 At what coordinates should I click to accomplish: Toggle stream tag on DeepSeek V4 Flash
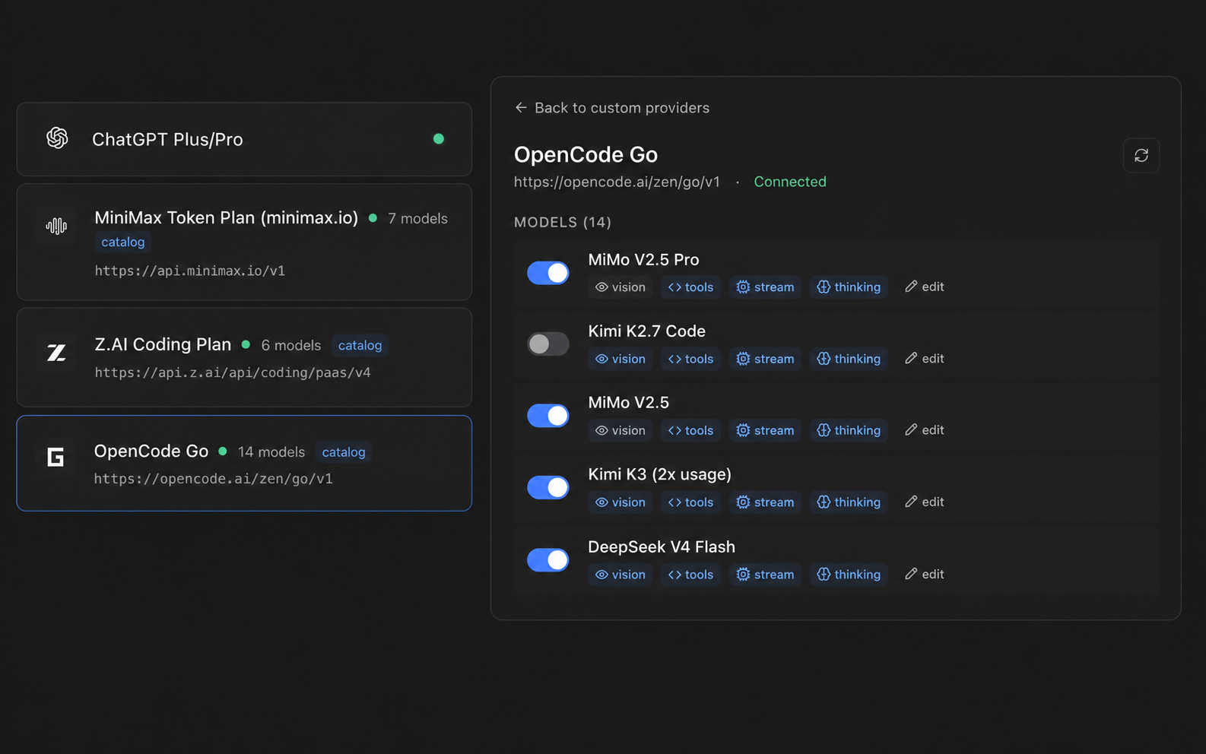765,574
